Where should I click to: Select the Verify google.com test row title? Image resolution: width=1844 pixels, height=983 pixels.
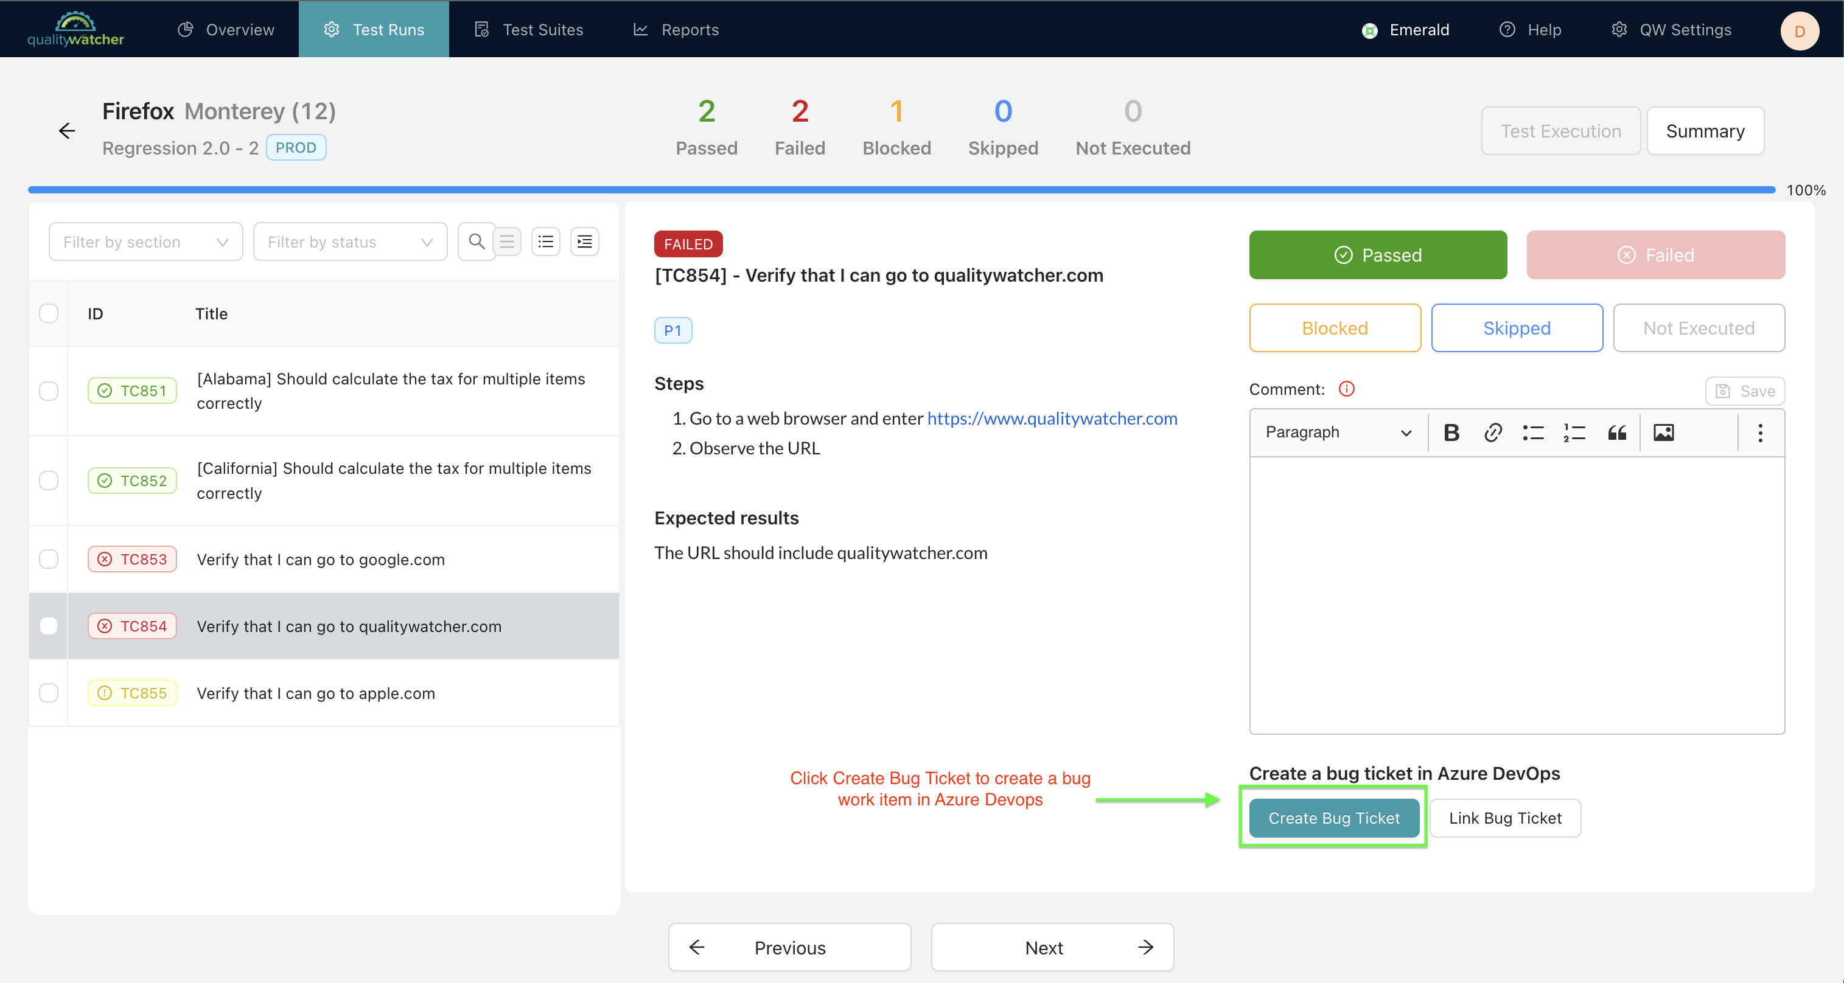321,560
